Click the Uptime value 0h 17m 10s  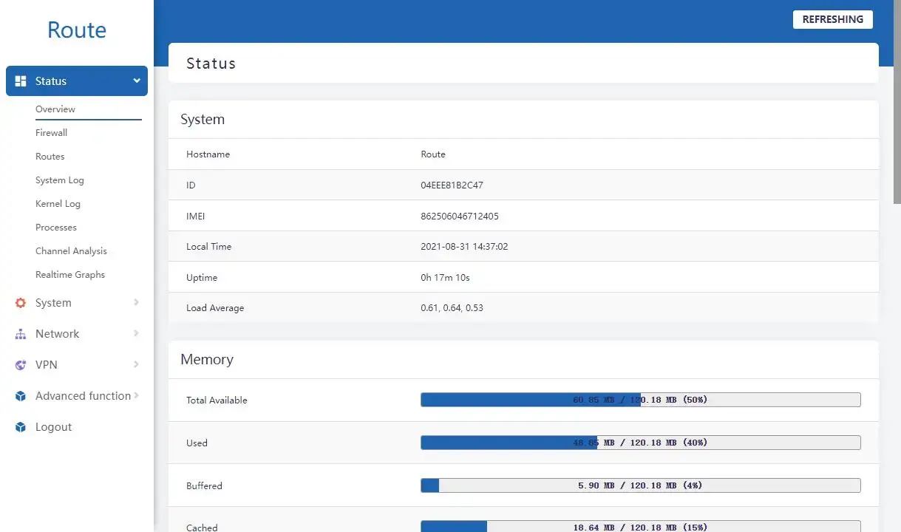pyautogui.click(x=445, y=278)
